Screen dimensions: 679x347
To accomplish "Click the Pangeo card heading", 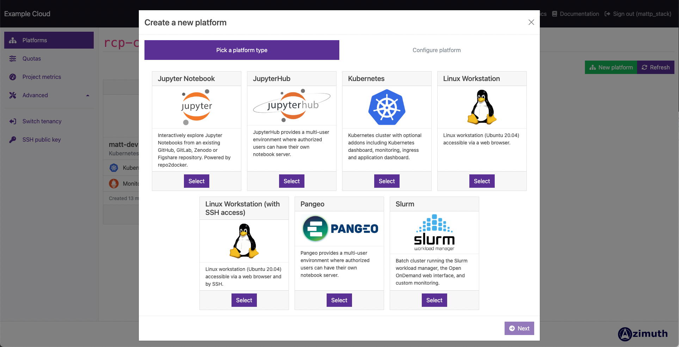I will click(x=313, y=204).
